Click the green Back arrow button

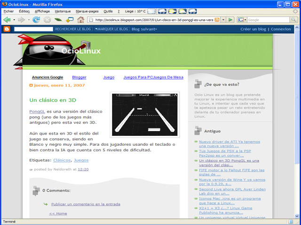[7, 20]
